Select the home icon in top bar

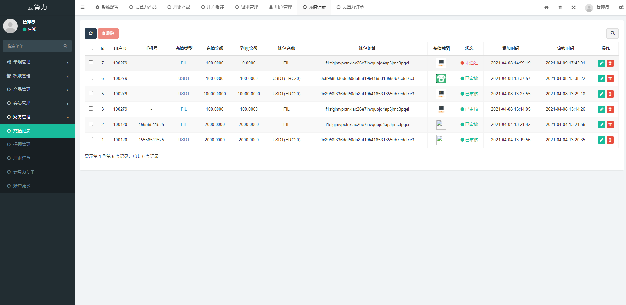pyautogui.click(x=546, y=7)
